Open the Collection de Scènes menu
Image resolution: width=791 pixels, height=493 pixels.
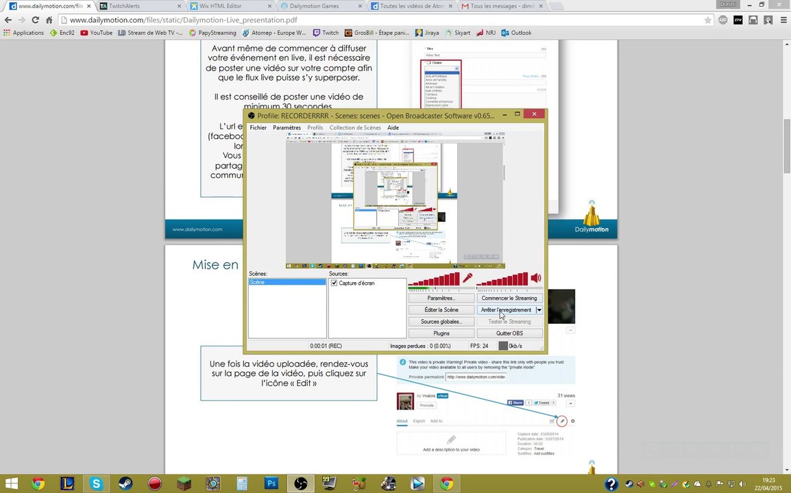(x=355, y=127)
